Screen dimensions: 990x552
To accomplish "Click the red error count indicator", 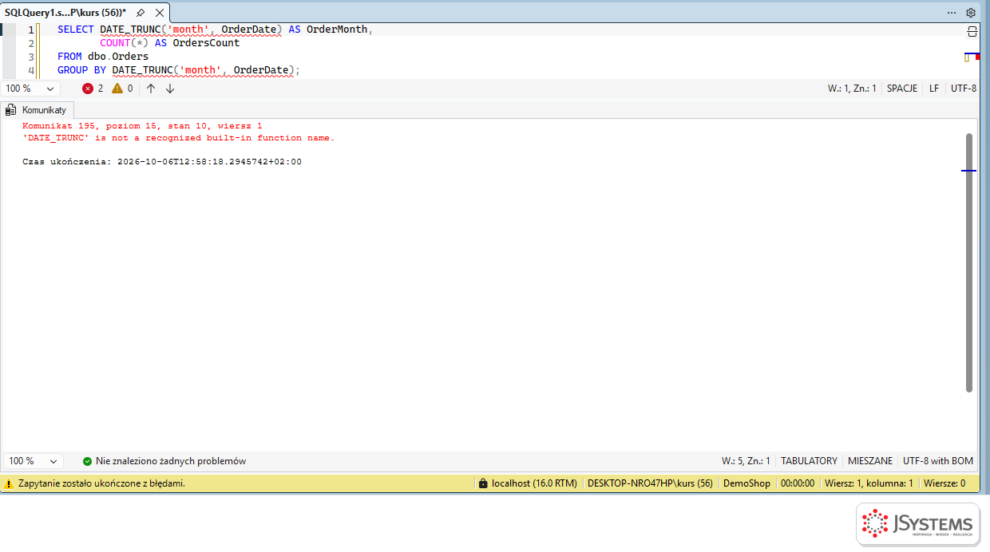I will point(93,89).
